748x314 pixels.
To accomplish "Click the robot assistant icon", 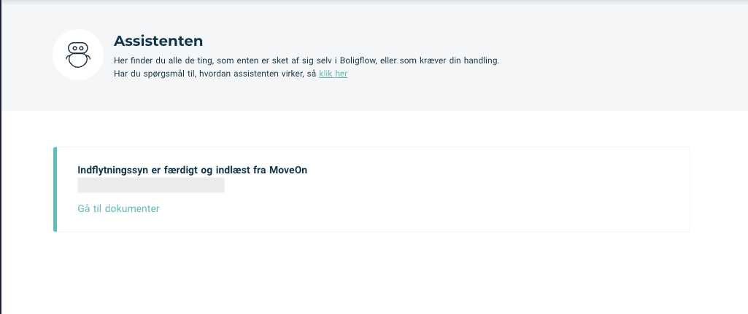I will pos(78,55).
